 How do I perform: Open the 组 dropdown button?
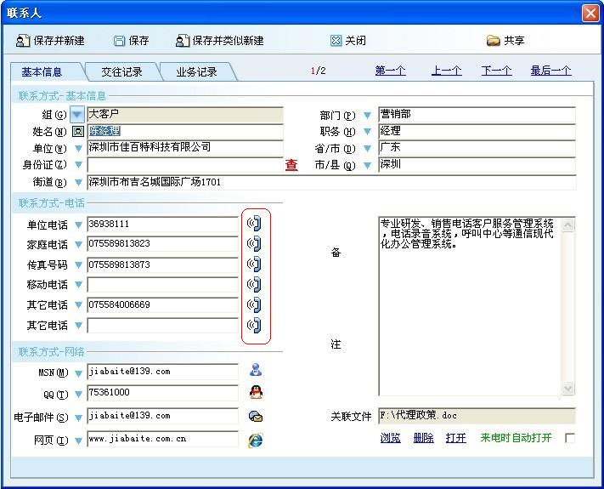tap(77, 115)
